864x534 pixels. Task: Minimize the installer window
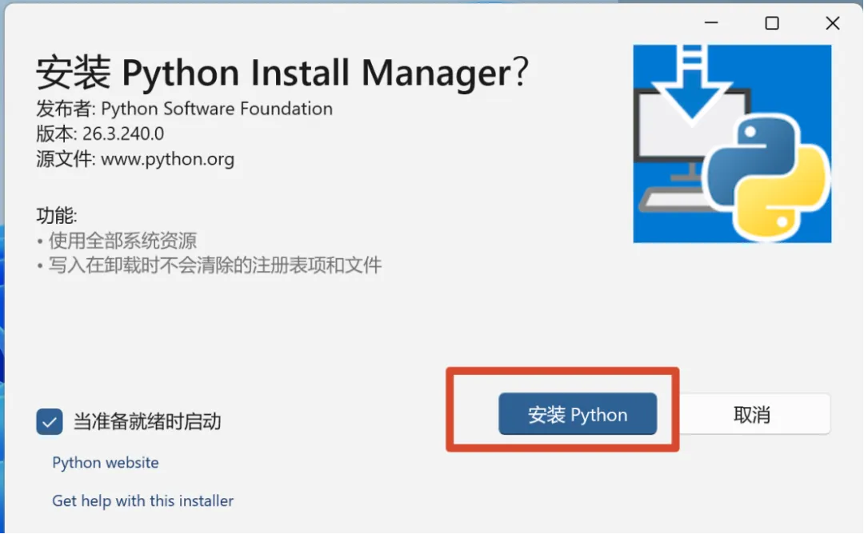[711, 23]
